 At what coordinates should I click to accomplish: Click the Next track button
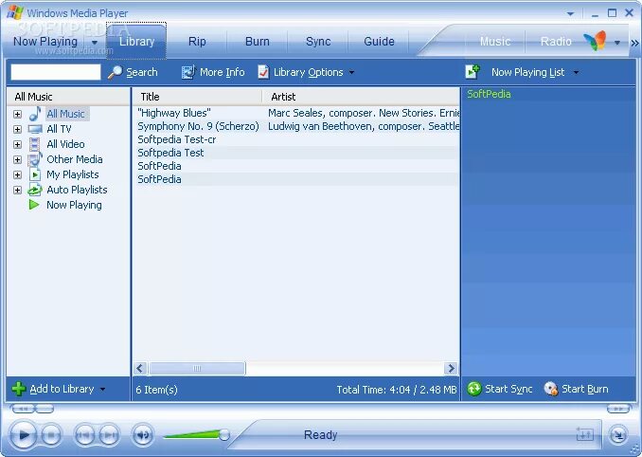coord(109,434)
